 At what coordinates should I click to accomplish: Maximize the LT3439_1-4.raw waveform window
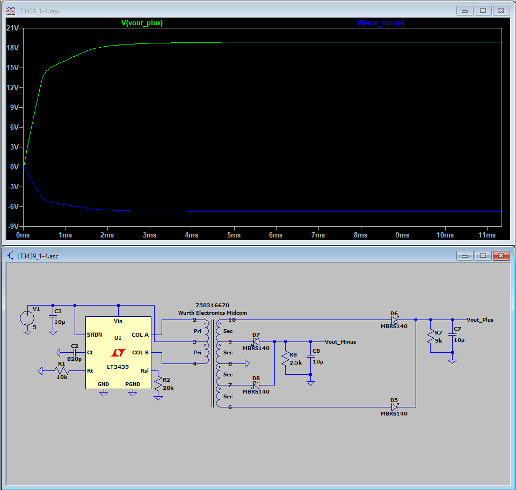(483, 11)
